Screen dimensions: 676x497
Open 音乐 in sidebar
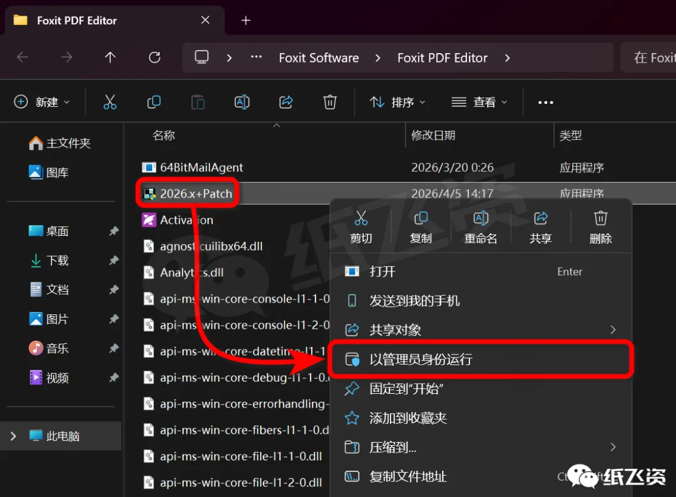(48, 348)
